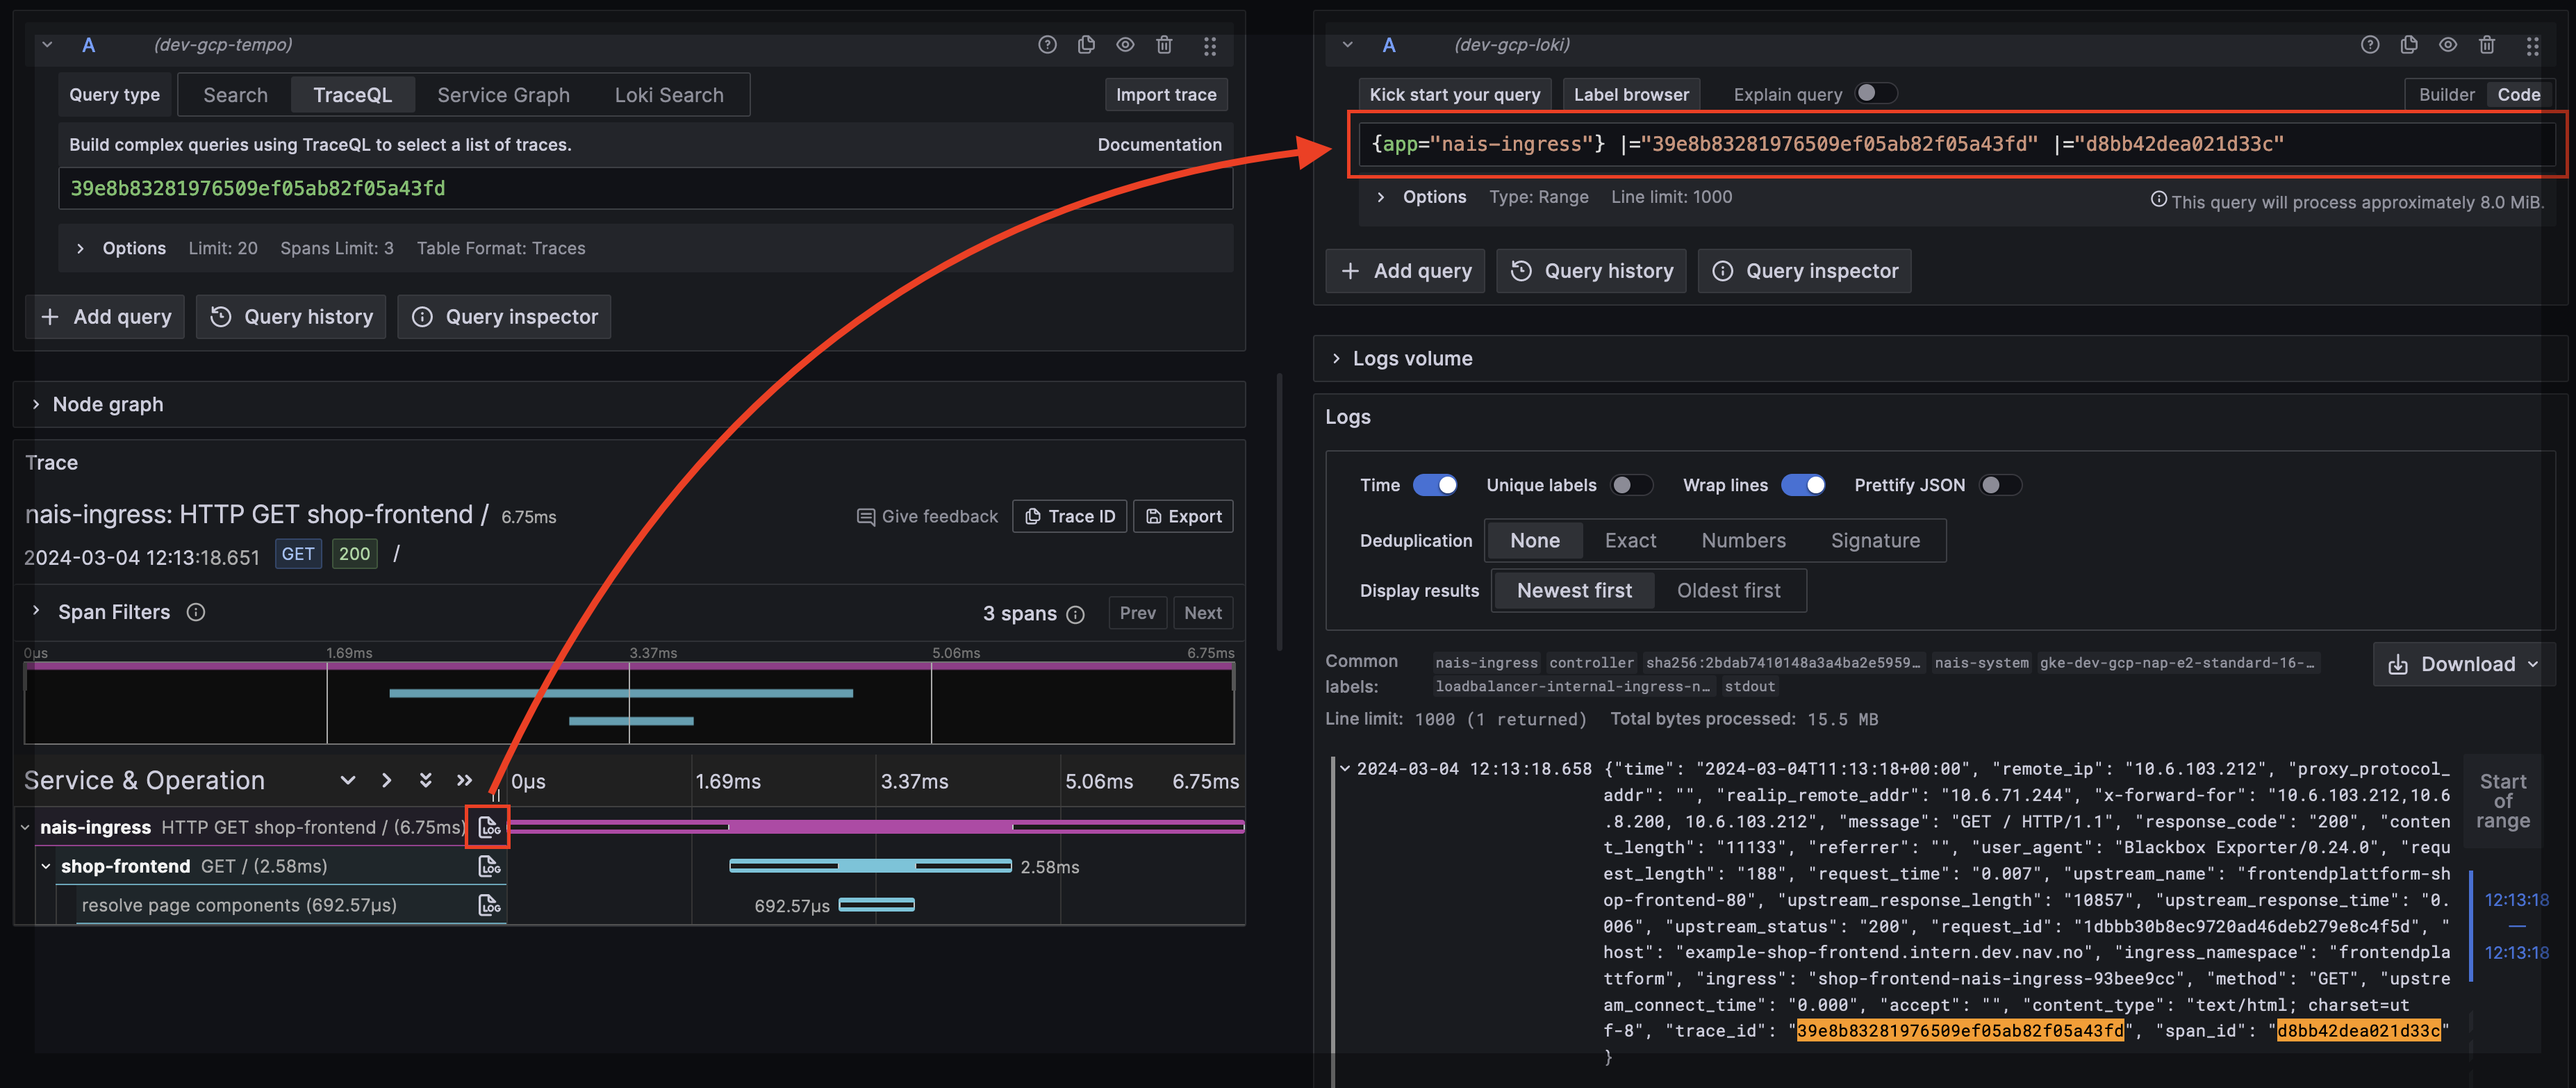Turn off the Wrap lines toggle
Viewport: 2576px width, 1088px height.
pyautogui.click(x=1804, y=485)
